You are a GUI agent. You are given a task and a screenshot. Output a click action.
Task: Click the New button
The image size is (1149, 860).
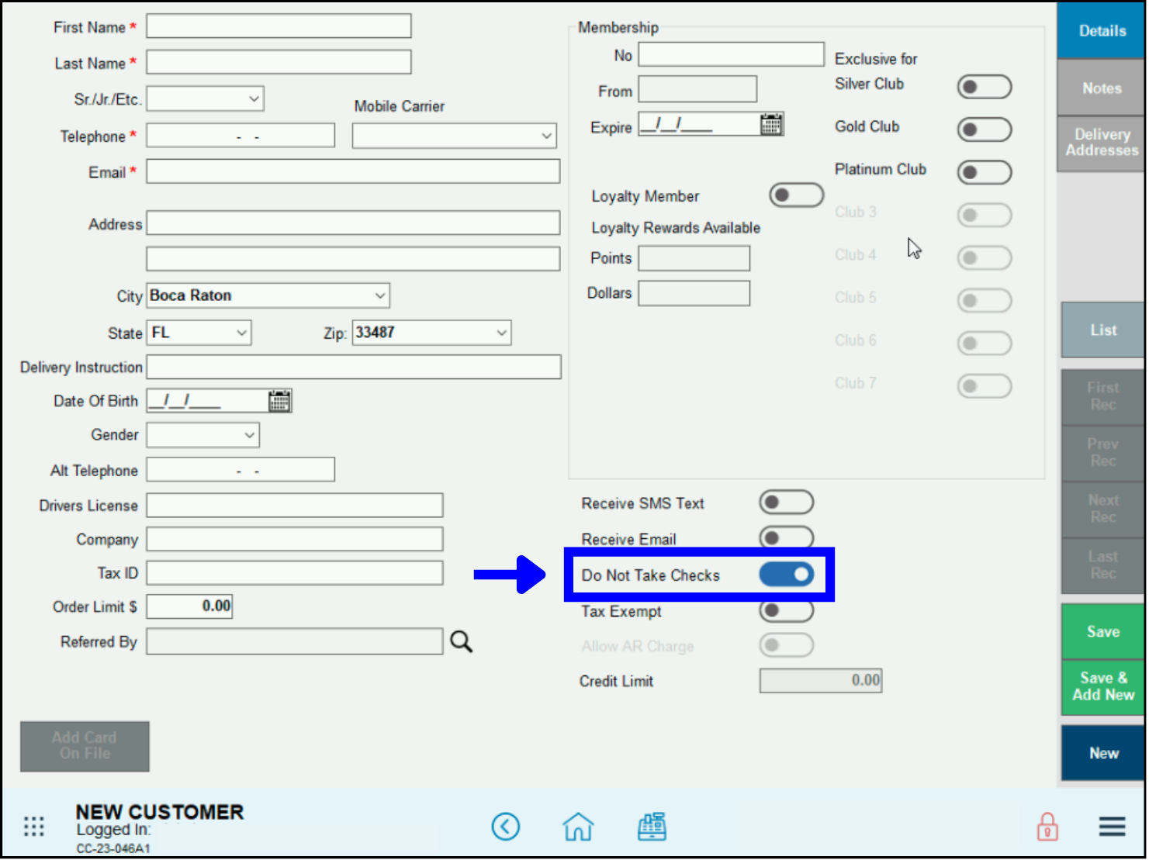pyautogui.click(x=1102, y=753)
